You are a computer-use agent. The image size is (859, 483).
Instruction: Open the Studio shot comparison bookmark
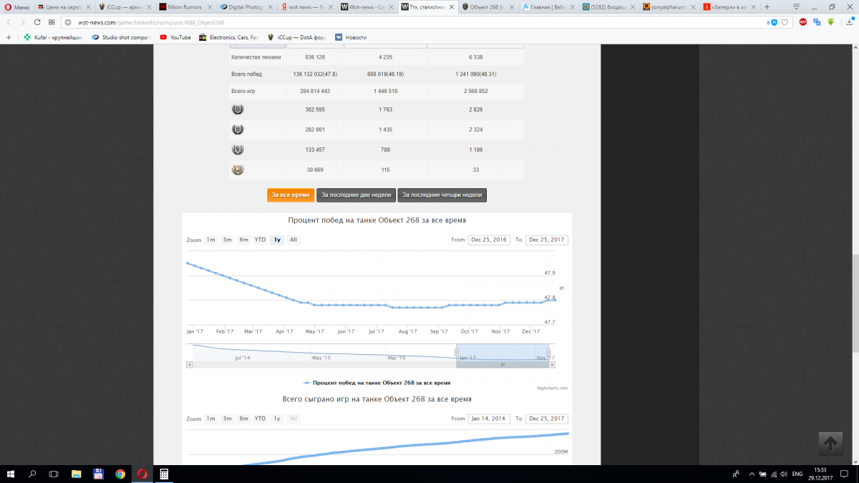[x=122, y=37]
